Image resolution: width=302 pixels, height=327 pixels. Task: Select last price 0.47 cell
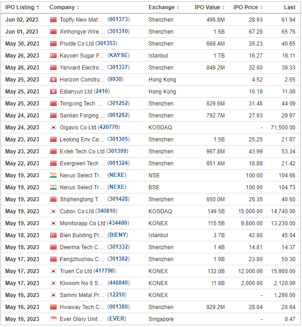[290, 319]
